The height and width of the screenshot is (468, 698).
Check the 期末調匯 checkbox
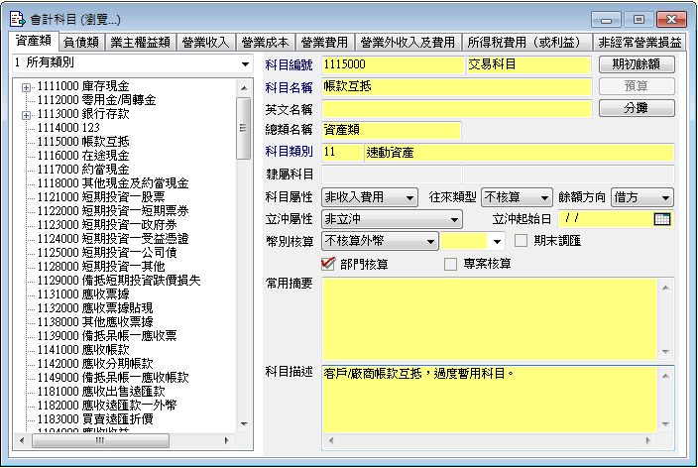522,241
